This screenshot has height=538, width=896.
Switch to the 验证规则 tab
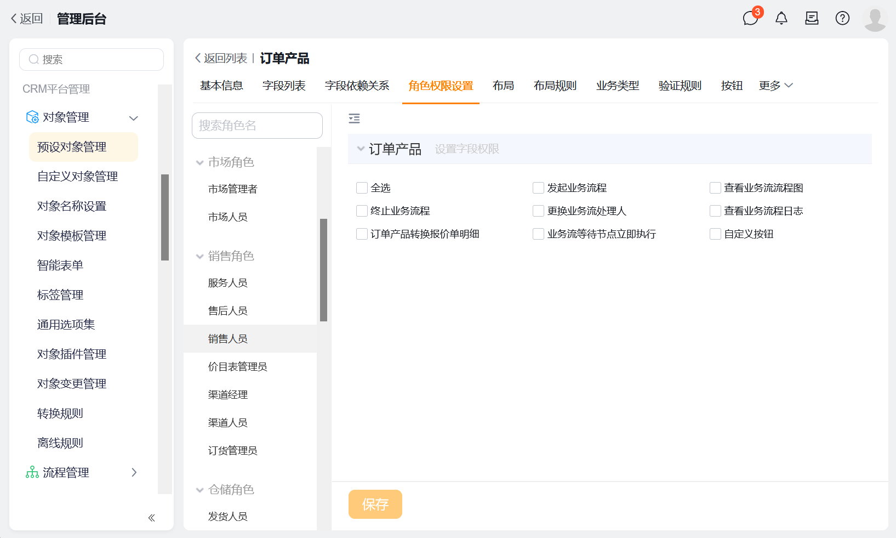tap(680, 86)
